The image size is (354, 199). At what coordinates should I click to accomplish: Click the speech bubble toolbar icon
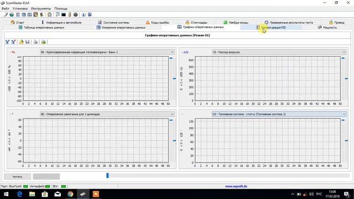58,15
